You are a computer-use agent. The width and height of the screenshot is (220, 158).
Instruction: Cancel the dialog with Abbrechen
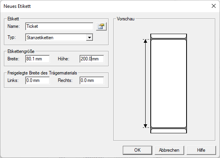tap(169, 150)
